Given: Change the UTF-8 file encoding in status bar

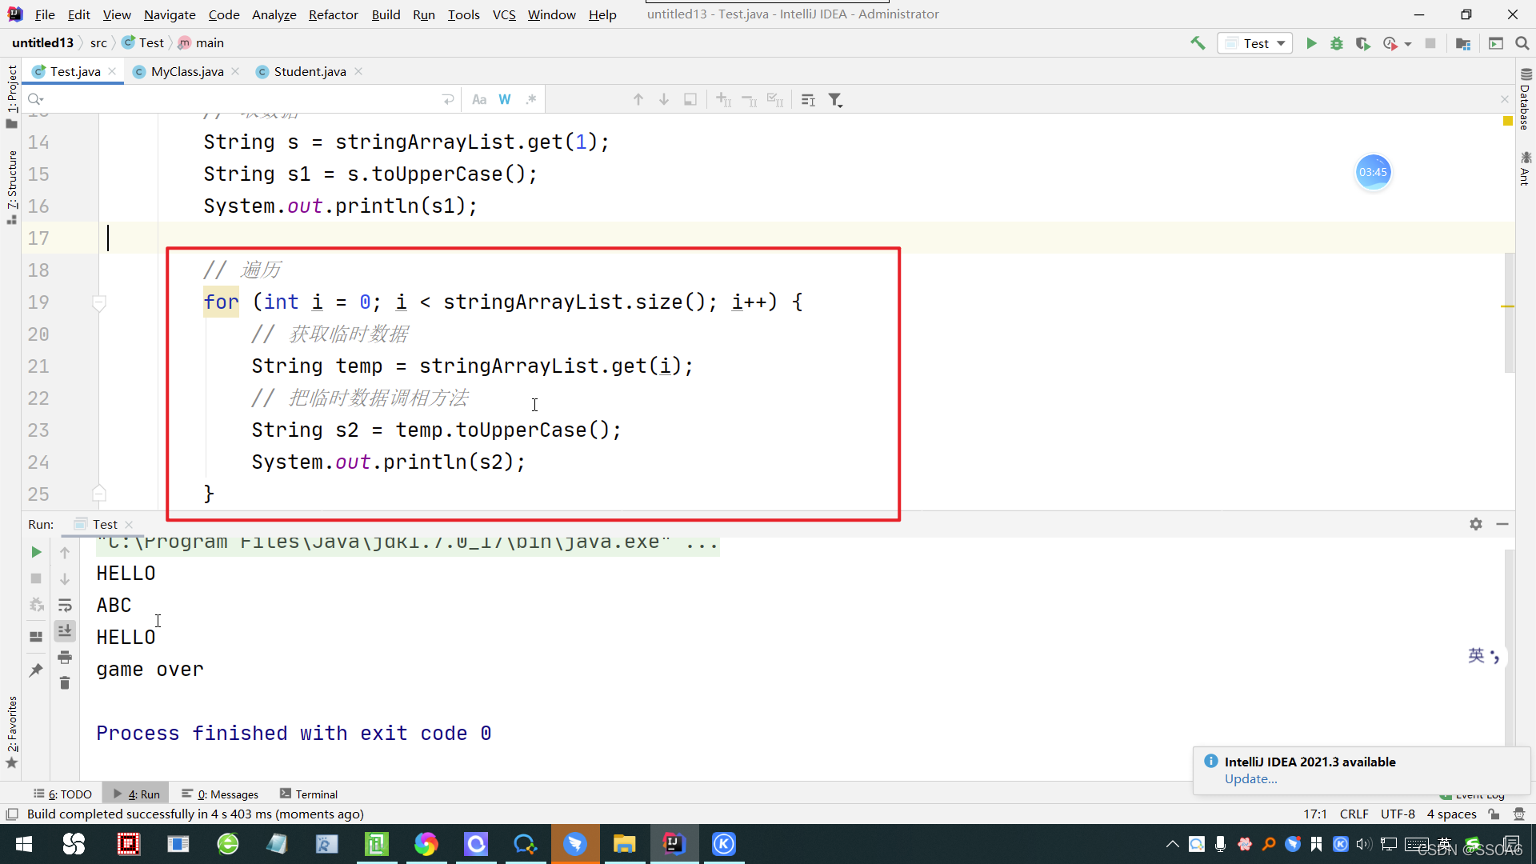Looking at the screenshot, I should coord(1398,814).
